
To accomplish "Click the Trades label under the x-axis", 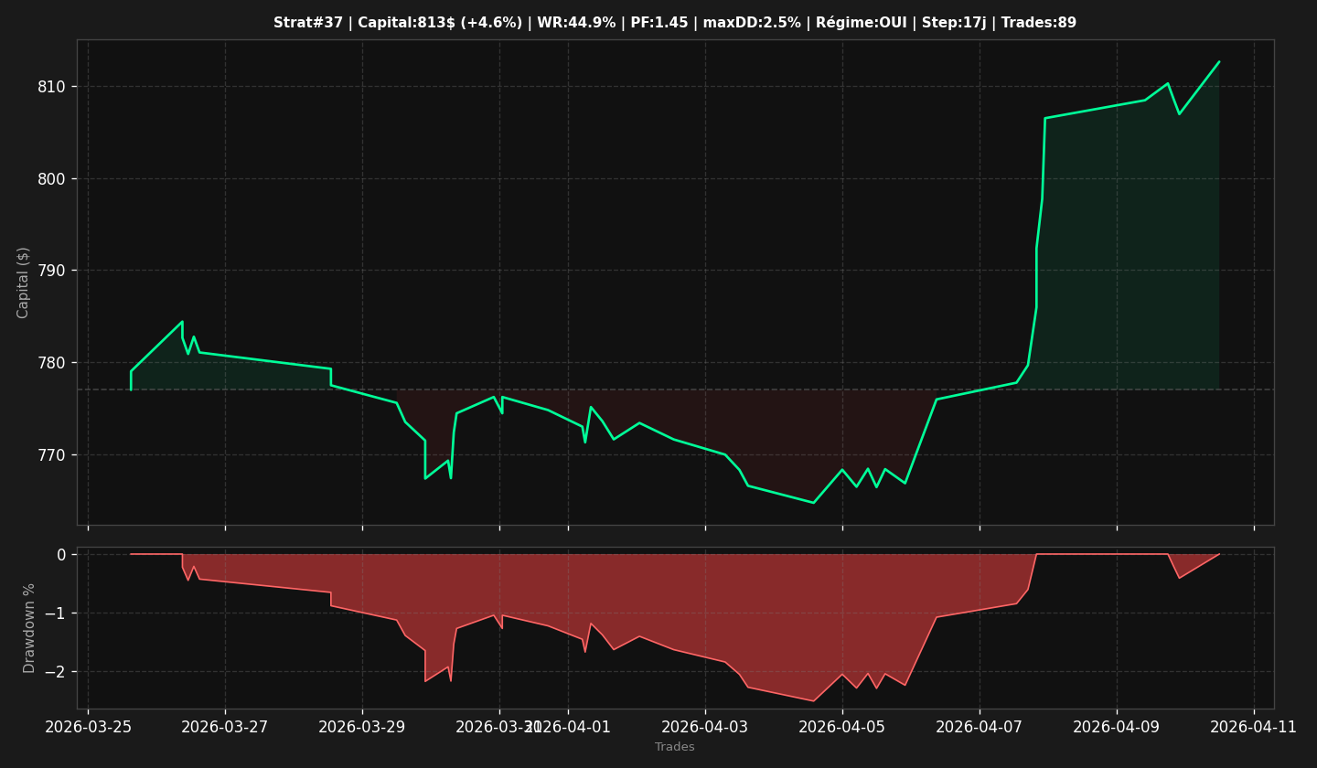I will tap(675, 747).
